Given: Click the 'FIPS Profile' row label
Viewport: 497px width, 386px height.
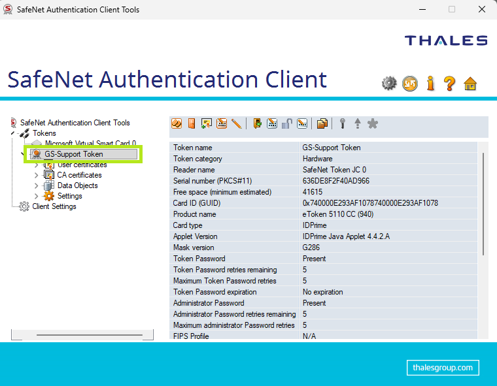Looking at the screenshot, I should 191,336.
